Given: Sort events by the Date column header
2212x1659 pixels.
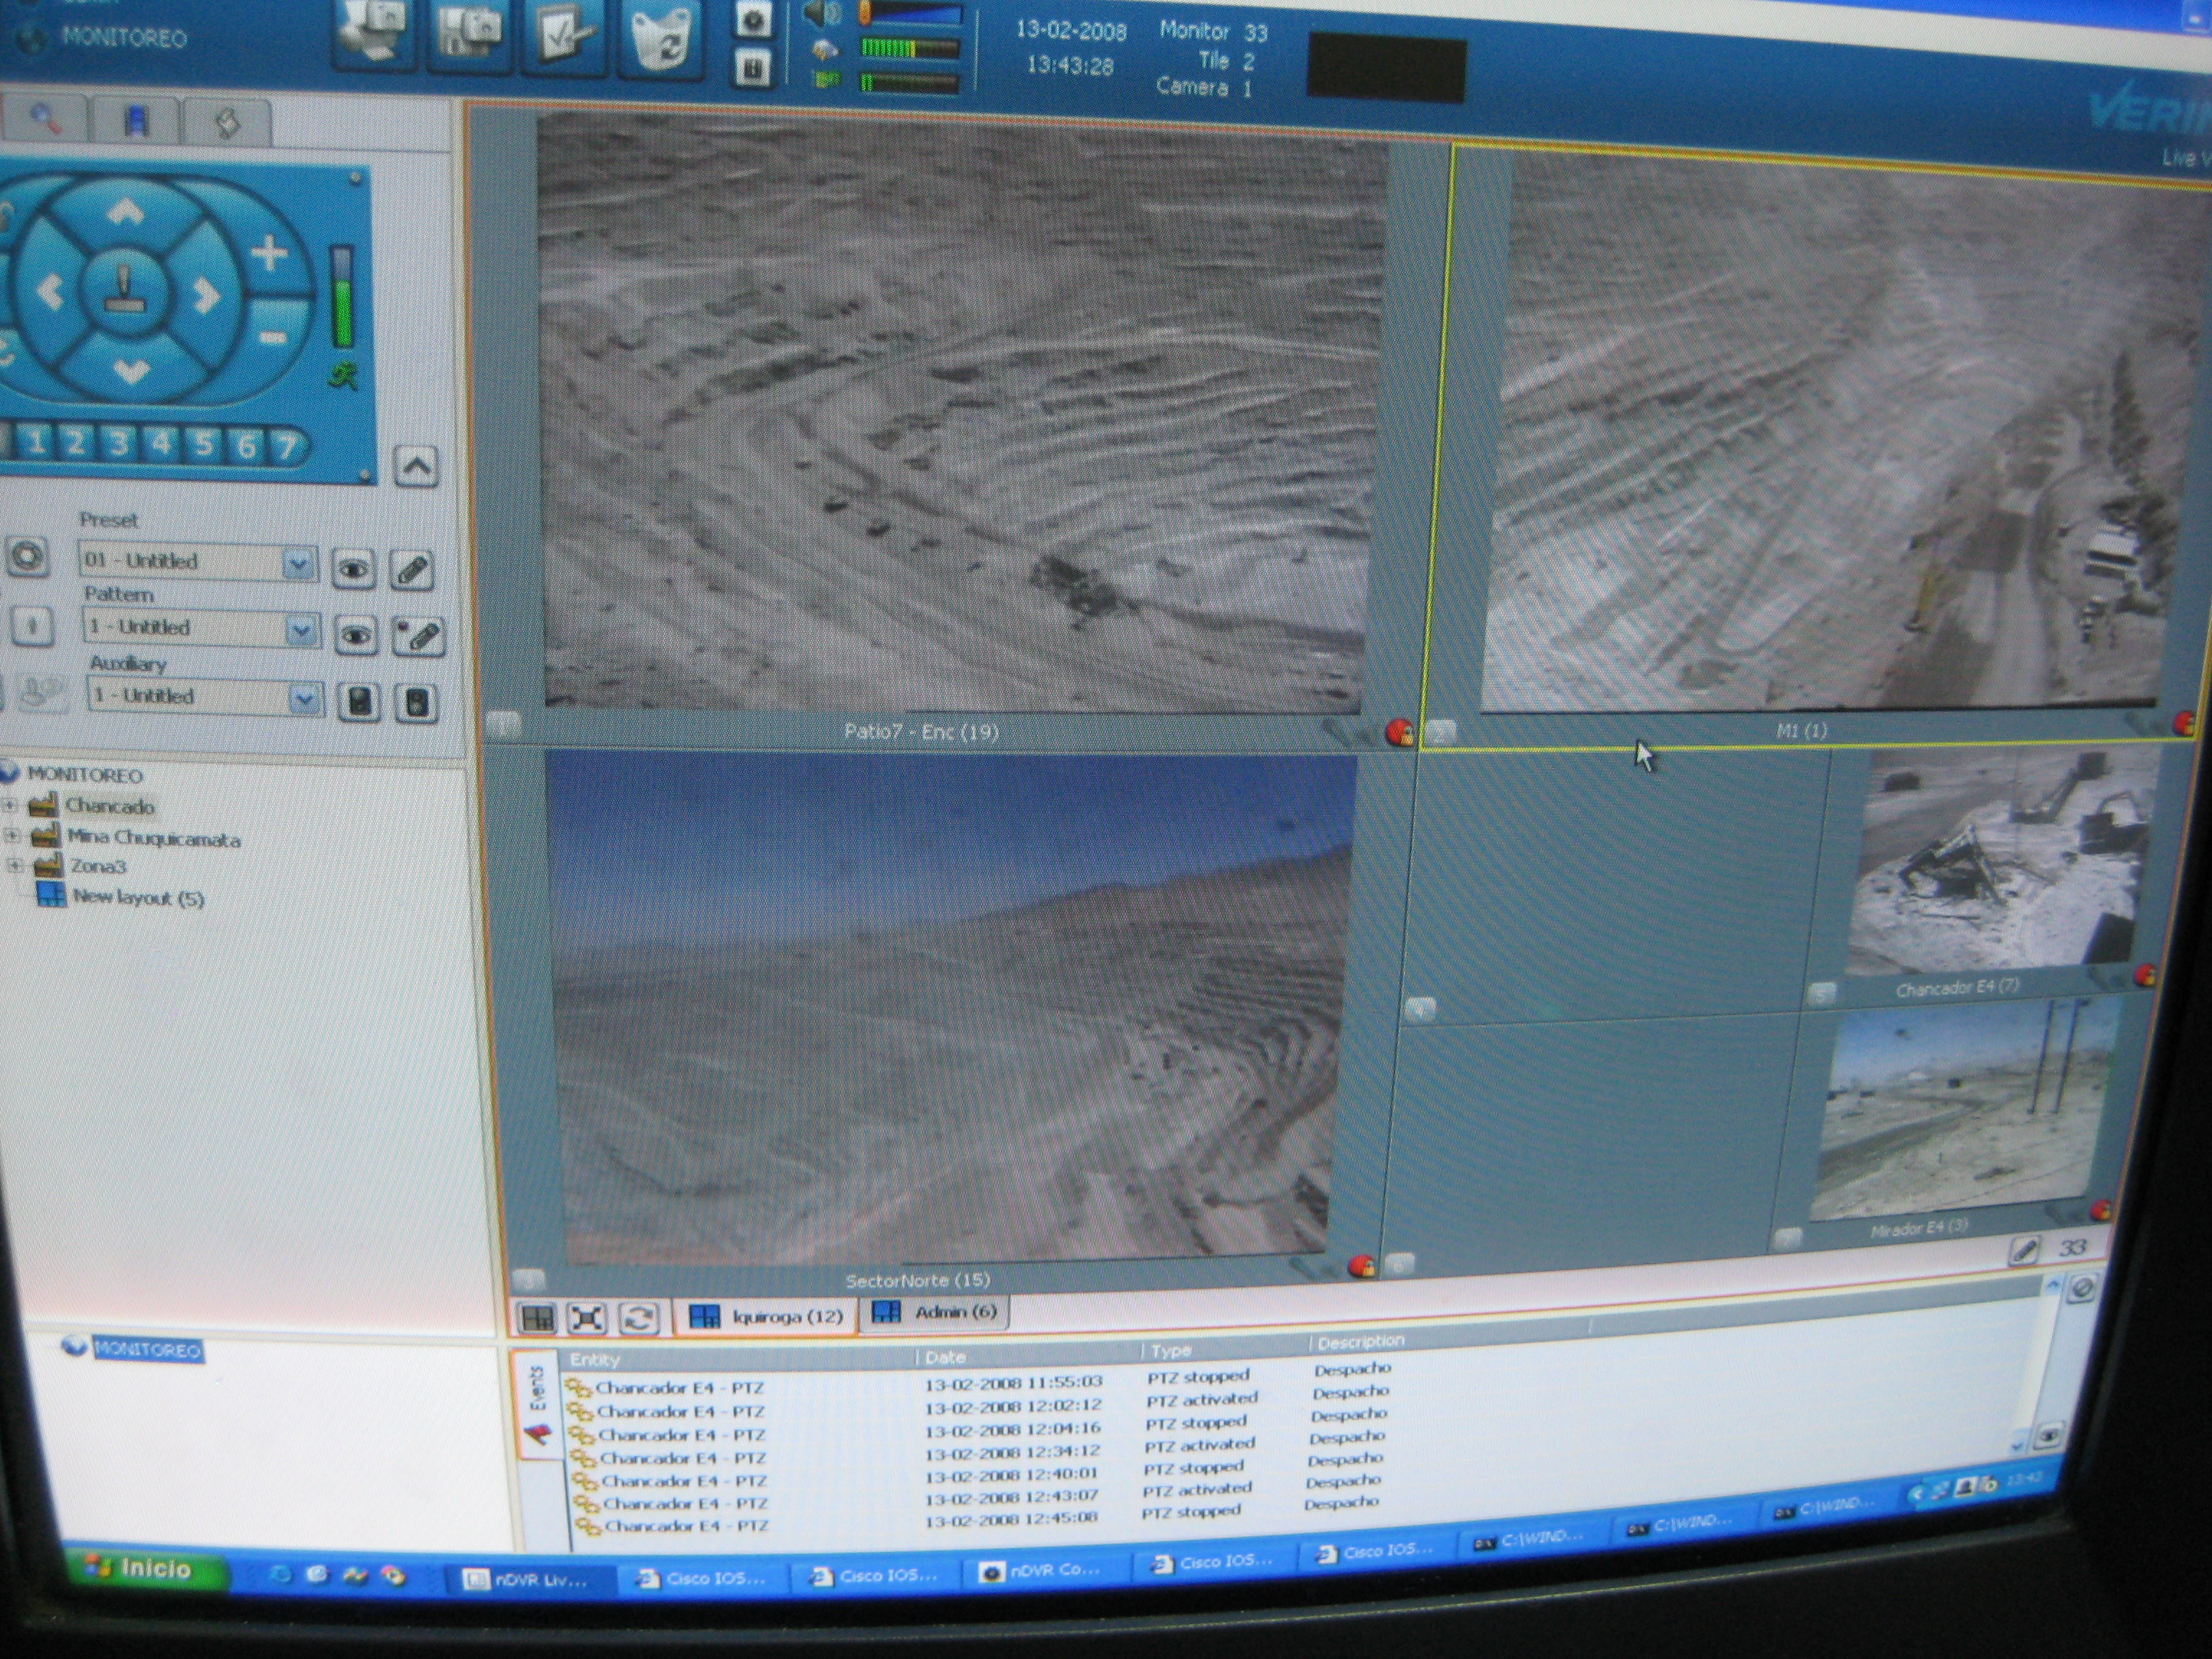Looking at the screenshot, I should coord(1030,1356).
